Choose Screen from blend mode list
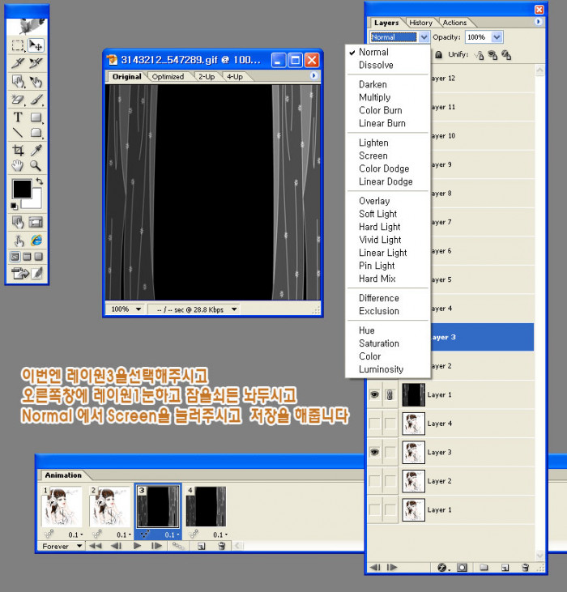567x592 pixels. point(373,155)
